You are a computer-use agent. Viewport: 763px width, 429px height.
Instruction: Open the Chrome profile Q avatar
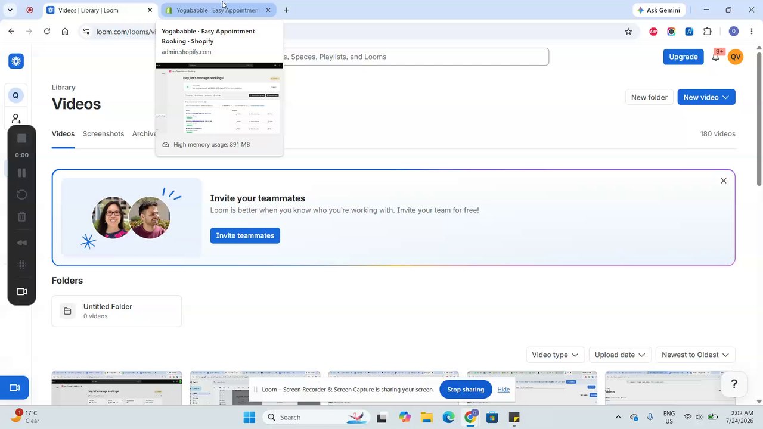click(734, 32)
